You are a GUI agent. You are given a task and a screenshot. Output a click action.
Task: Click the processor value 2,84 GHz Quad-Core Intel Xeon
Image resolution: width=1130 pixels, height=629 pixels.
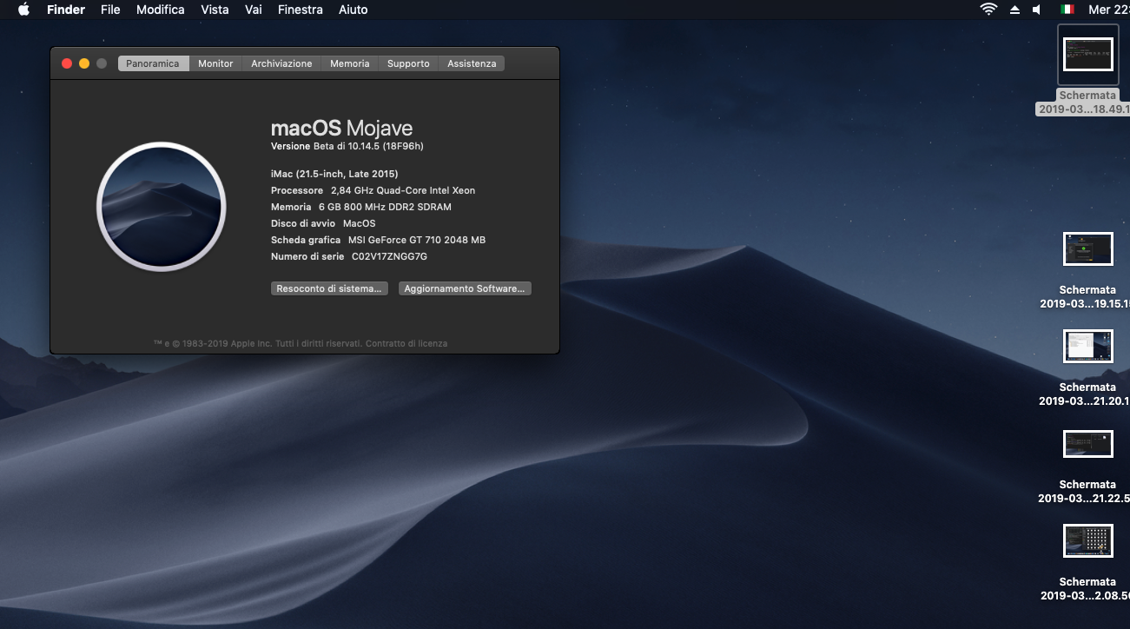click(x=403, y=190)
